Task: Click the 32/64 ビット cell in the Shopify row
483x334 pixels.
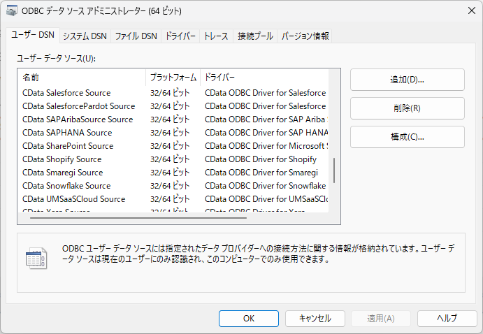Action: pos(170,159)
